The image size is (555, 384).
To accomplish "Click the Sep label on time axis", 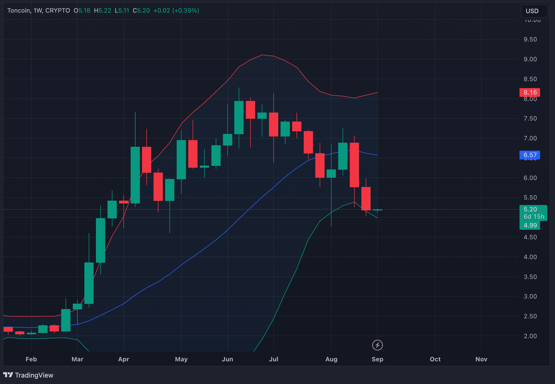I will coord(378,359).
